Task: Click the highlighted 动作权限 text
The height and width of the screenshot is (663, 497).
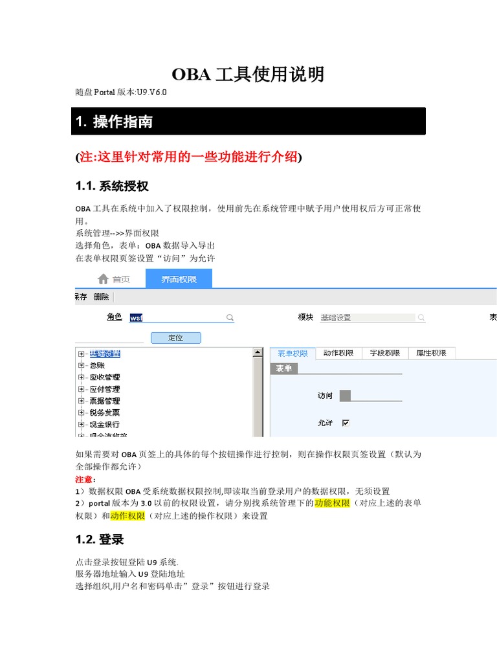Action: coord(127,516)
